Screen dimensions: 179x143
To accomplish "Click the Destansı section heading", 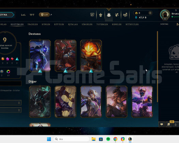I will 34,34.
